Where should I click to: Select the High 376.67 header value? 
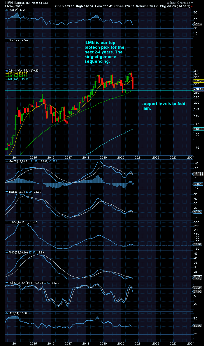(x=85, y=6)
